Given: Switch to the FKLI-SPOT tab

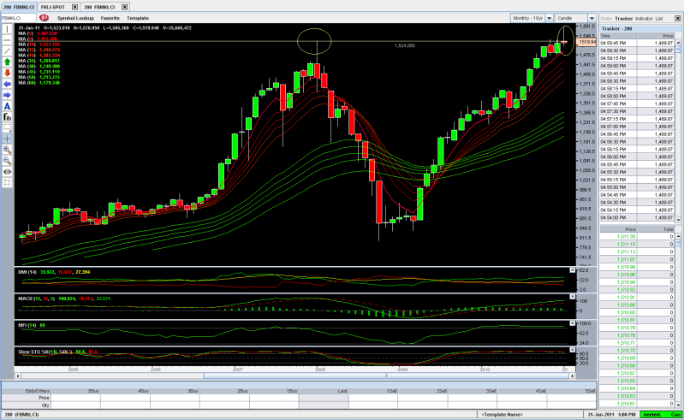Looking at the screenshot, I should coord(53,7).
